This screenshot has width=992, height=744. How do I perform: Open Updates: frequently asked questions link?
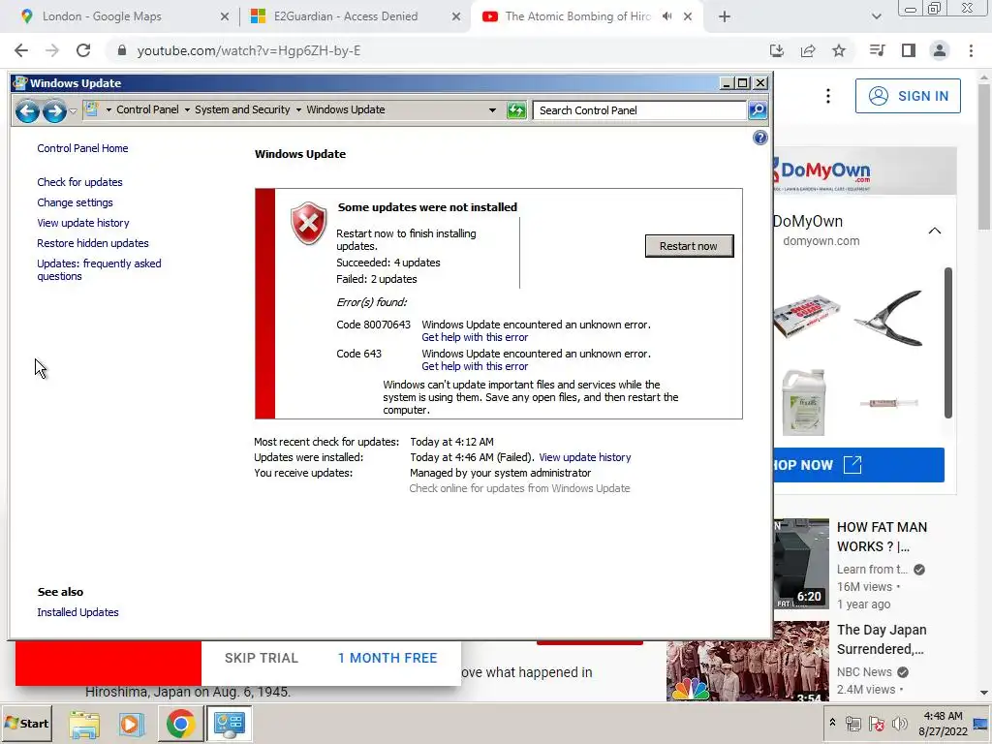(99, 269)
